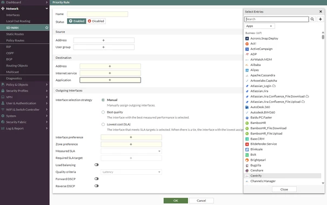
Task: Select the Channels.Manager entry
Action: pos(283,181)
